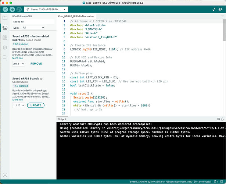Open More info for Seeed nRF52 Boards
This screenshot has height=184, width=226.
(x=18, y=100)
